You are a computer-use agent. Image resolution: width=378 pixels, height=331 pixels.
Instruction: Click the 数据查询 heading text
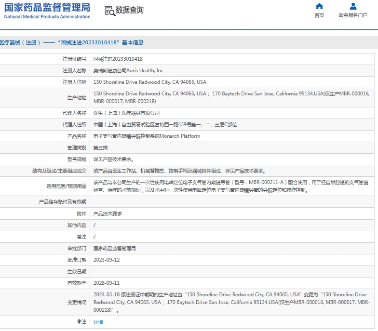[129, 10]
